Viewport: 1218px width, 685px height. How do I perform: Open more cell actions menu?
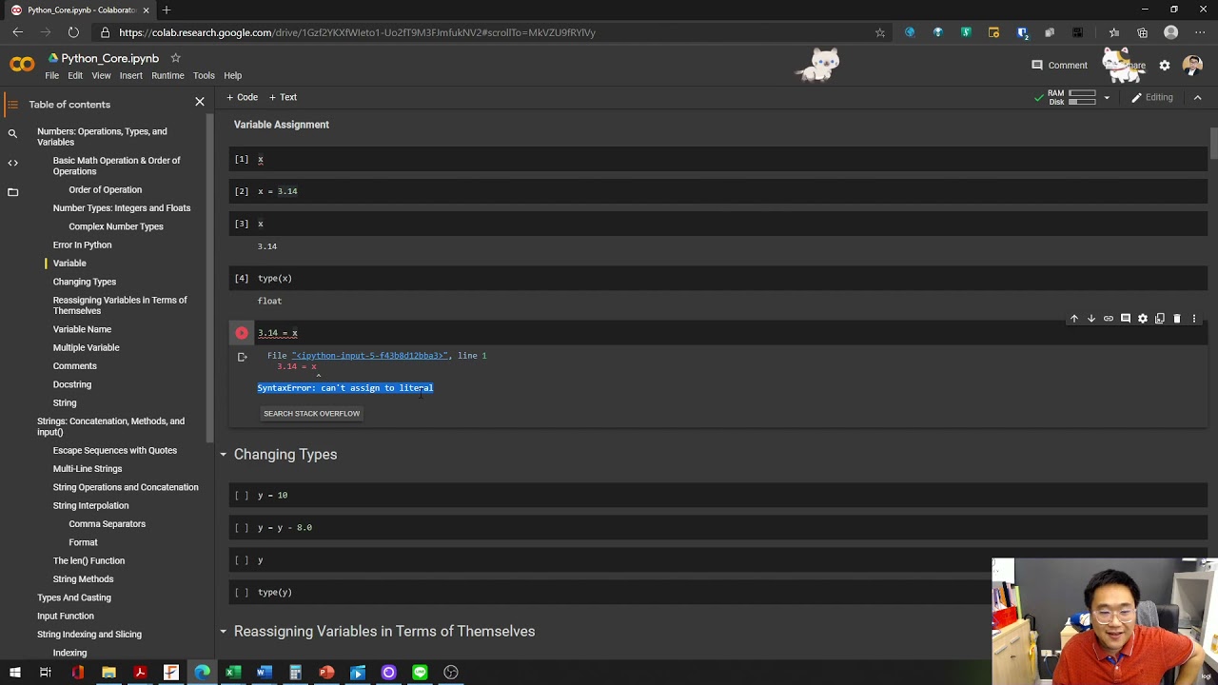tap(1194, 319)
